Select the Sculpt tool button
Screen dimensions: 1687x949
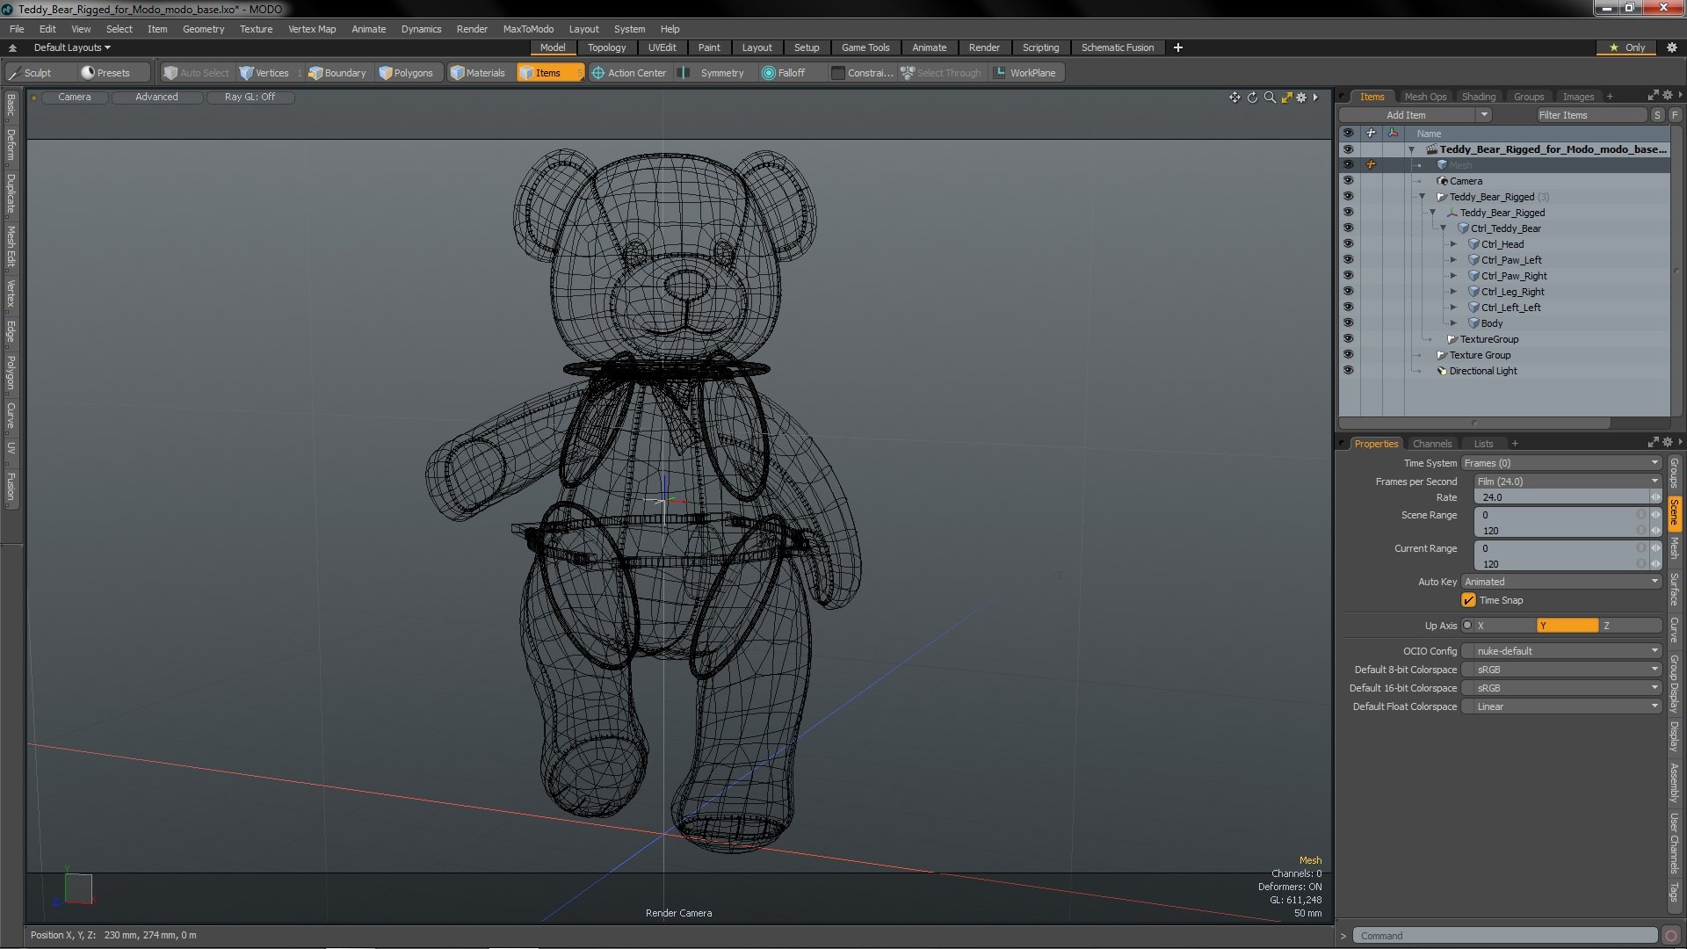pyautogui.click(x=39, y=73)
